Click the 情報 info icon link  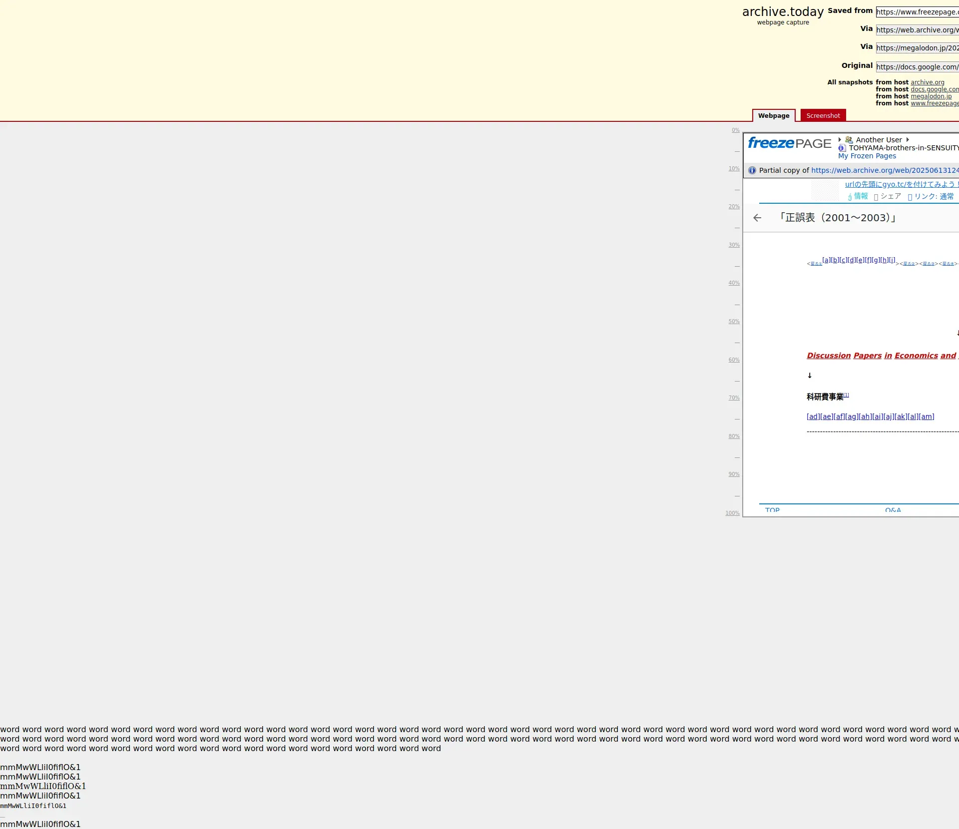point(858,196)
